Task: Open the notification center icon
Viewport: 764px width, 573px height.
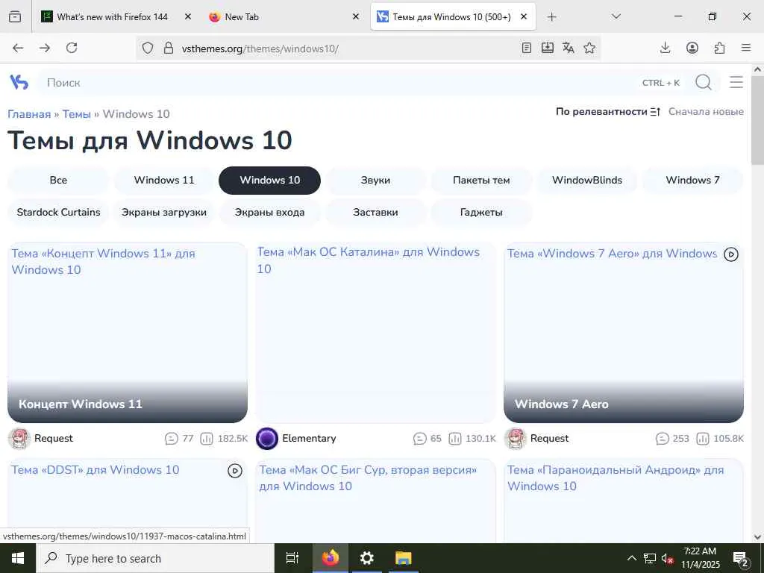Action: point(740,558)
